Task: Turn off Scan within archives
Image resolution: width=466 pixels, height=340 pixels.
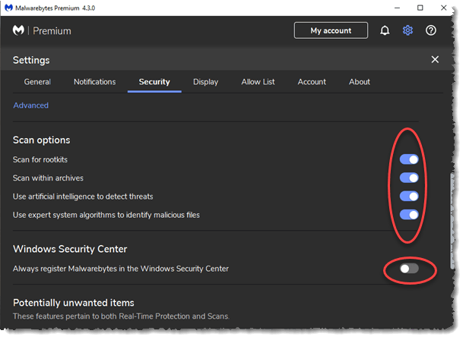Action: tap(409, 178)
